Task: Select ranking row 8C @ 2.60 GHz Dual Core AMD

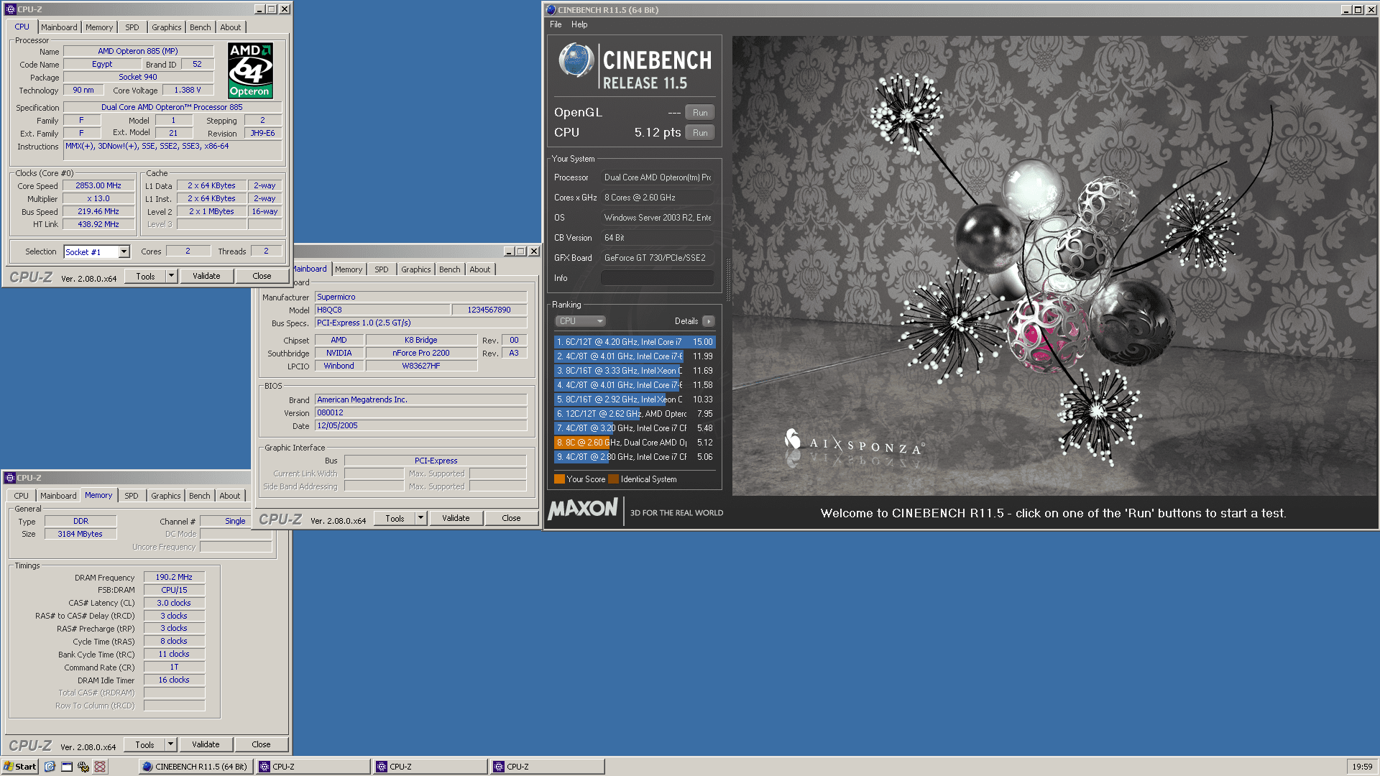Action: (x=635, y=443)
